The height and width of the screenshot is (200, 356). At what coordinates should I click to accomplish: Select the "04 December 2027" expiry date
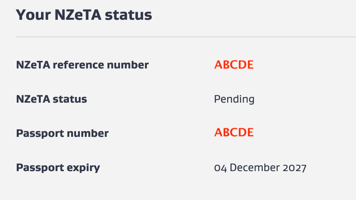(x=260, y=167)
